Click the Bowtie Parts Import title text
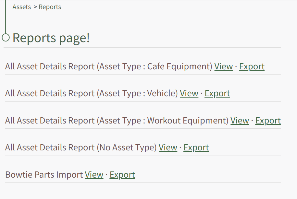Viewport: 297px width, 199px height. click(44, 175)
